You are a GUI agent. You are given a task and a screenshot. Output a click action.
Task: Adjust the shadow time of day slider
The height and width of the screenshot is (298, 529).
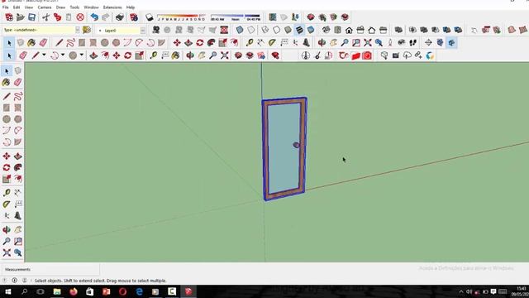click(235, 17)
